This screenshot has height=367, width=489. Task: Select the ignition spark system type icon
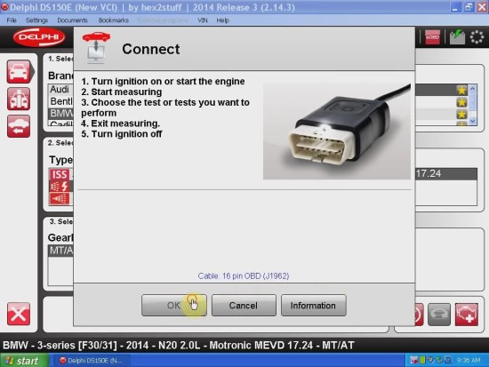pos(60,187)
